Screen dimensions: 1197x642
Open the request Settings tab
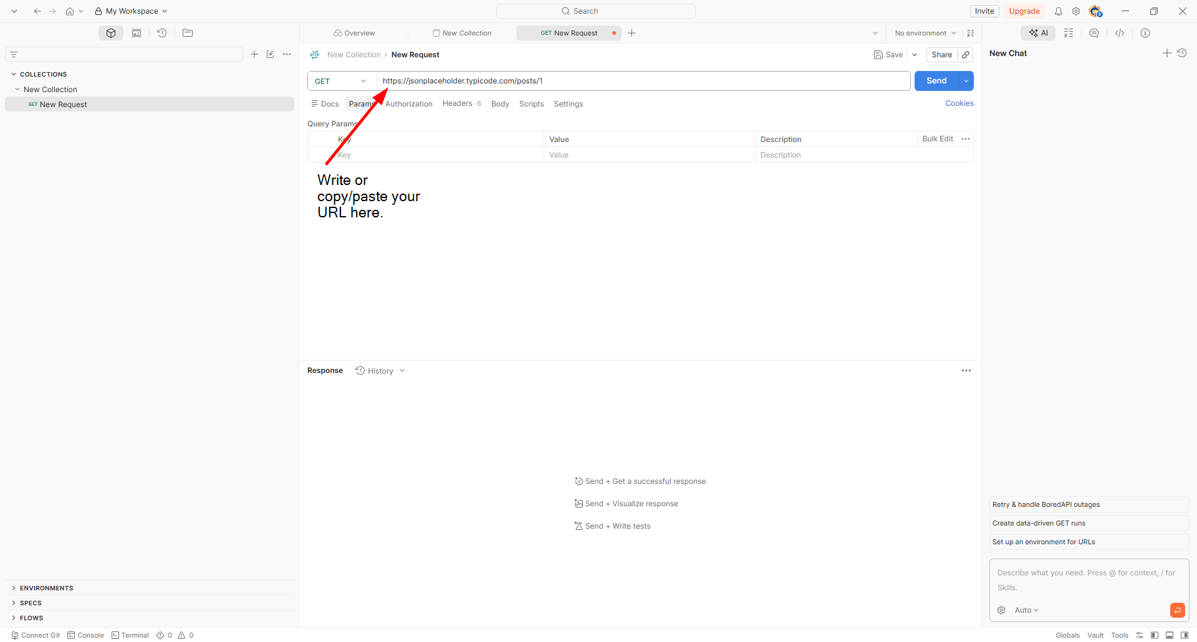tap(569, 104)
